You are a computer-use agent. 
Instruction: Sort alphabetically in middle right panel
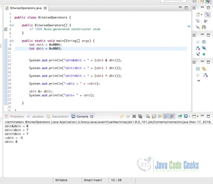pos(198,48)
